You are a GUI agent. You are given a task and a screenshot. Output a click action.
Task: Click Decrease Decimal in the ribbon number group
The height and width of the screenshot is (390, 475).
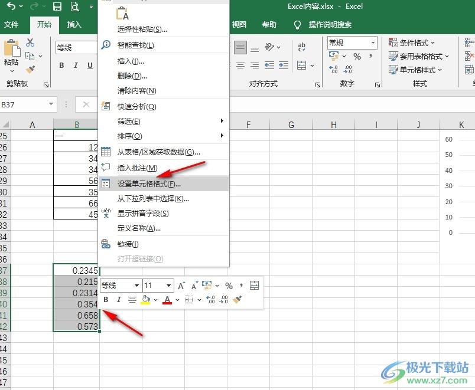tap(348, 70)
